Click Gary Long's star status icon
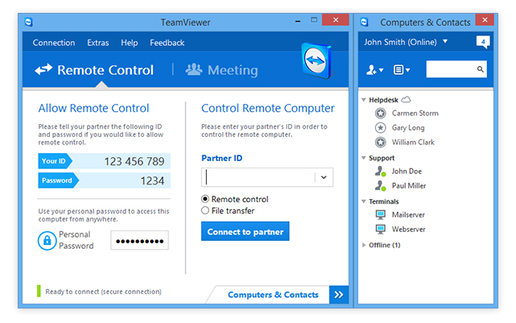The image size is (516, 323). pyautogui.click(x=381, y=128)
